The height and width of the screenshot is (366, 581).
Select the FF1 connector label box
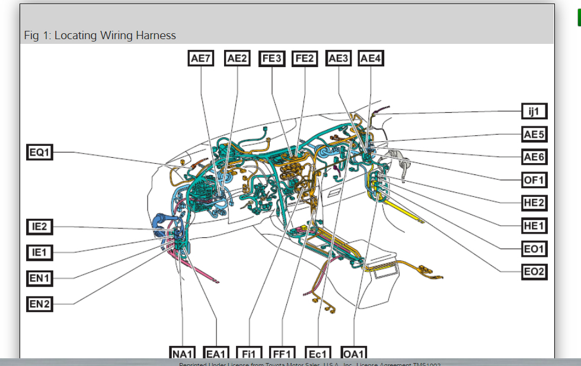point(282,352)
